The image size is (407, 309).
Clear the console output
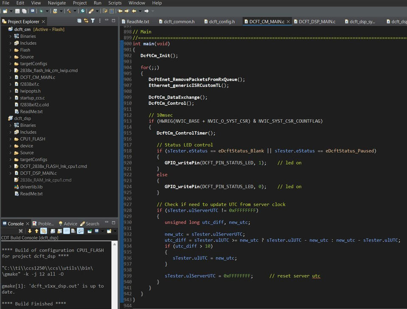point(73,231)
